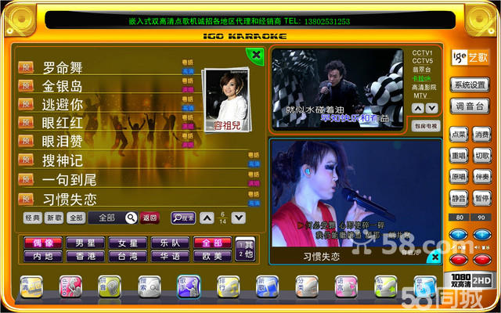Click the red 返回 back button
The width and height of the screenshot is (501, 313).
point(150,218)
